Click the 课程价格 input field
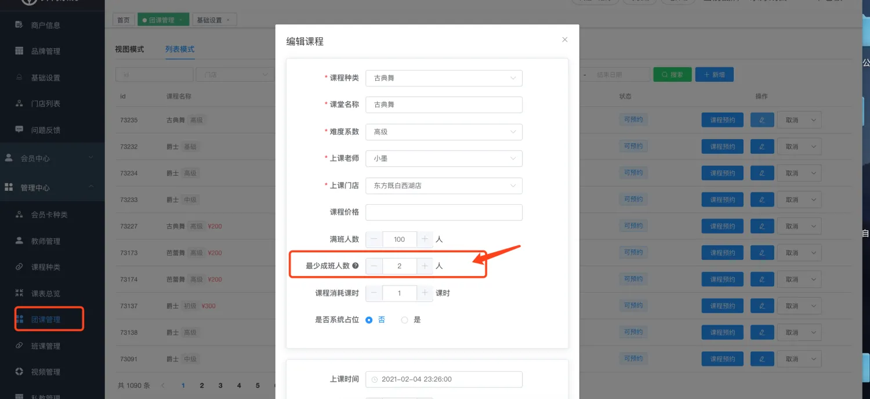The height and width of the screenshot is (399, 870). [x=444, y=212]
